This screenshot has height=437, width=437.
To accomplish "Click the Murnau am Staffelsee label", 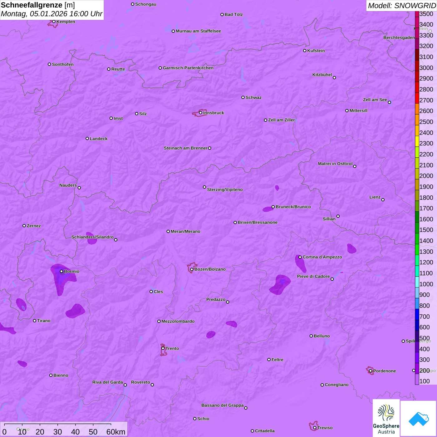I will (198, 31).
